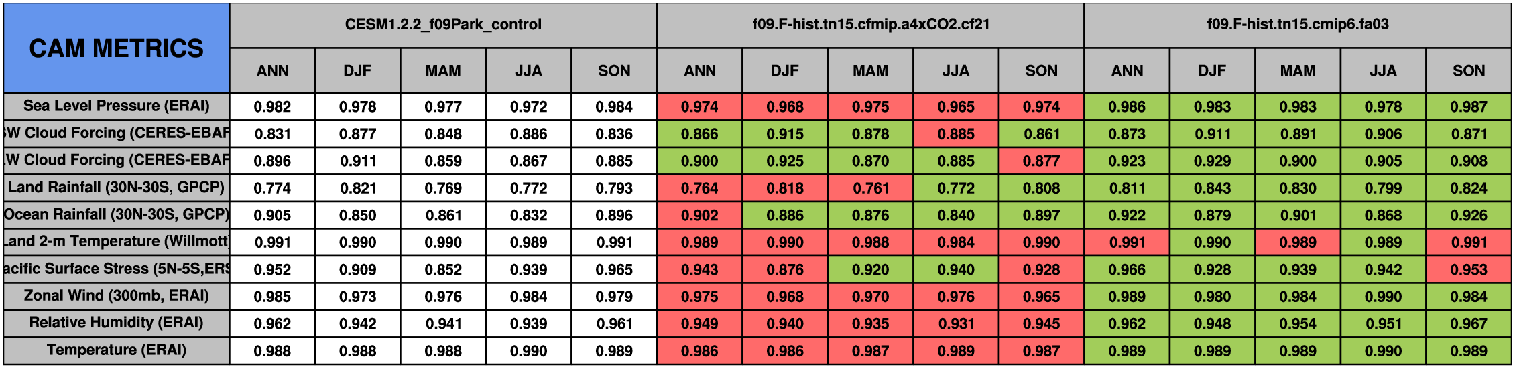
Task: Select the Zonal Wind (300mb, ERAI) row label
Action: coord(116,296)
